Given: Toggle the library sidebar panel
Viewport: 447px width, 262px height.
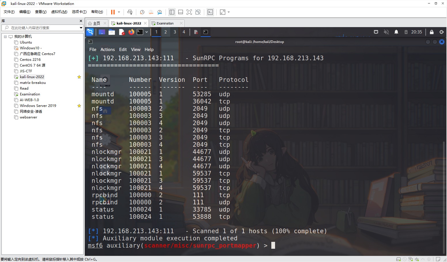Looking at the screenshot, I should [x=172, y=12].
